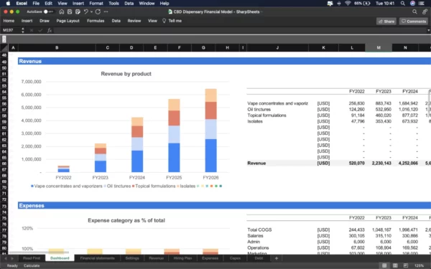Click the save-as edit icon in toolbar

pyautogui.click(x=78, y=11)
